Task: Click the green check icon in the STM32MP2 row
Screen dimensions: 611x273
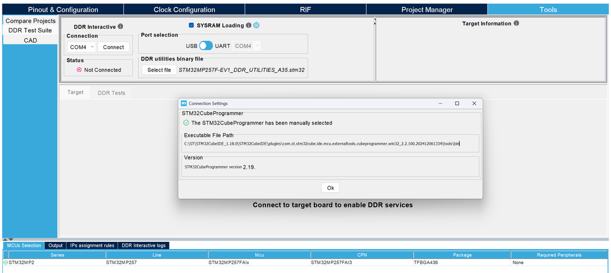Action: pos(6,263)
